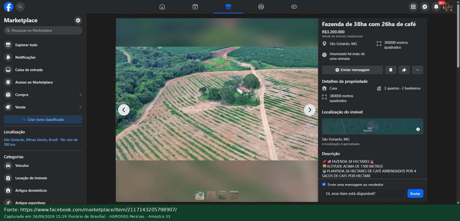Click the Enviar mensagem button
Image resolution: width=460 pixels, height=221 pixels.
pyautogui.click(x=352, y=70)
